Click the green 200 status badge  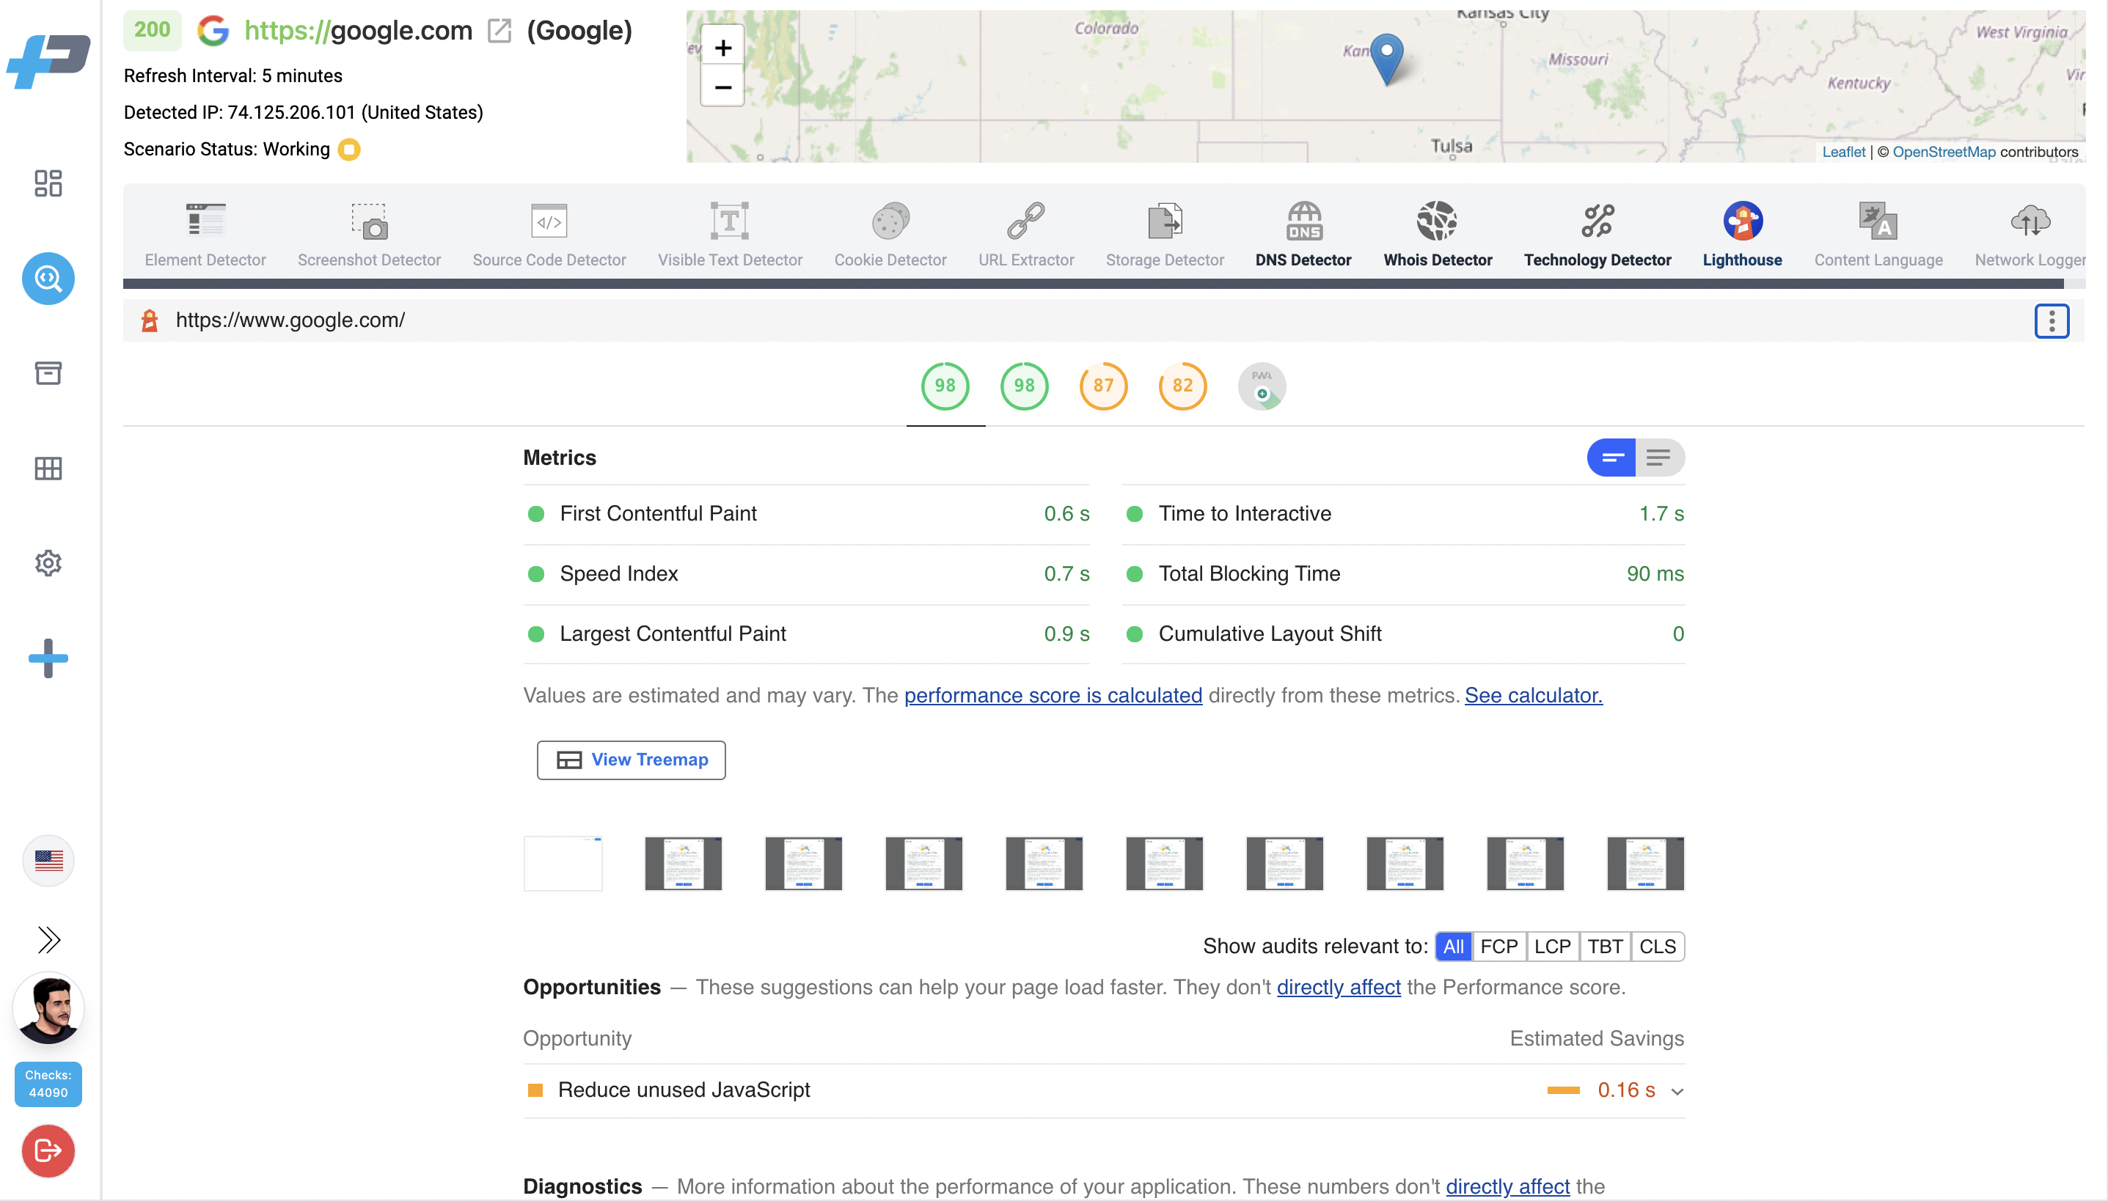(153, 29)
